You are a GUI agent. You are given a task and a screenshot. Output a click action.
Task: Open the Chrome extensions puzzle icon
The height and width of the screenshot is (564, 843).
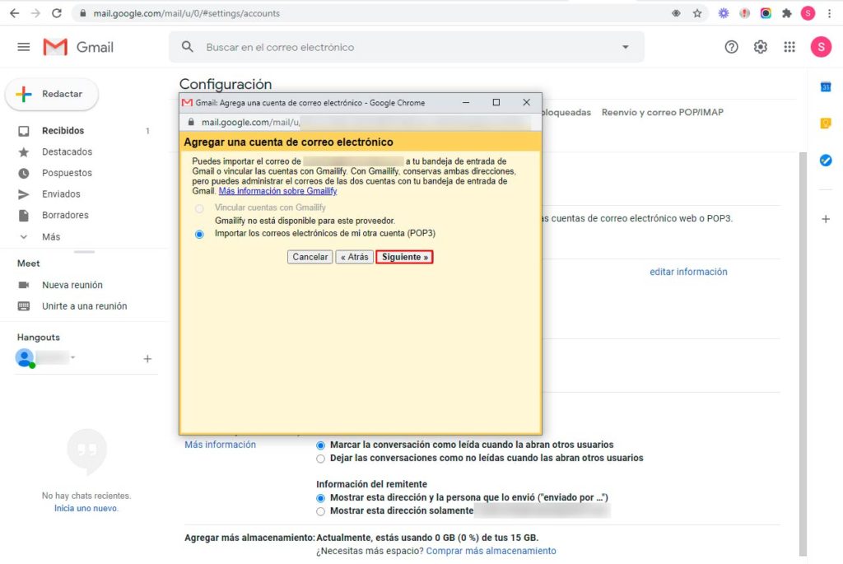pos(786,13)
